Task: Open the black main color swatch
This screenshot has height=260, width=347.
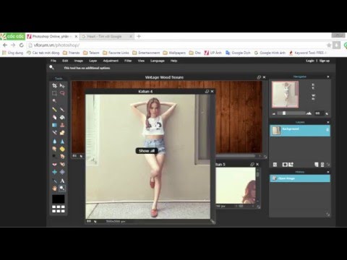Action: click(x=59, y=199)
